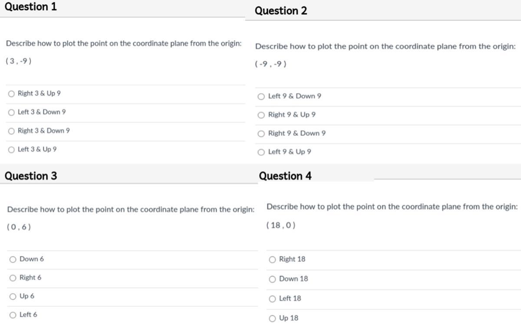Select 'Up 18' for Question 4
Screen dimensions: 521x324
[x=272, y=318]
